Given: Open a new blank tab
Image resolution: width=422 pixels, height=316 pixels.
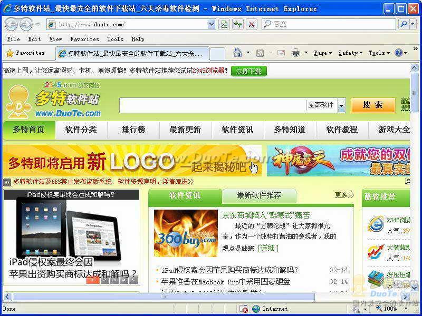Looking at the screenshot, I should pyautogui.click(x=217, y=54).
